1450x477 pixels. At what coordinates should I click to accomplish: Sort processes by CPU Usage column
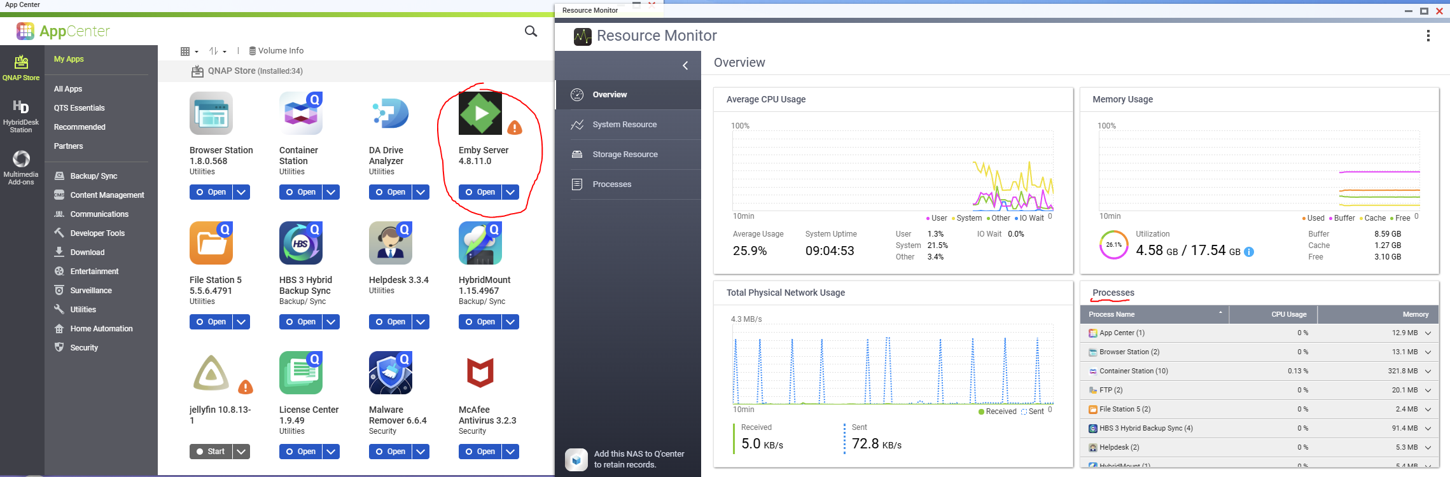(1273, 314)
